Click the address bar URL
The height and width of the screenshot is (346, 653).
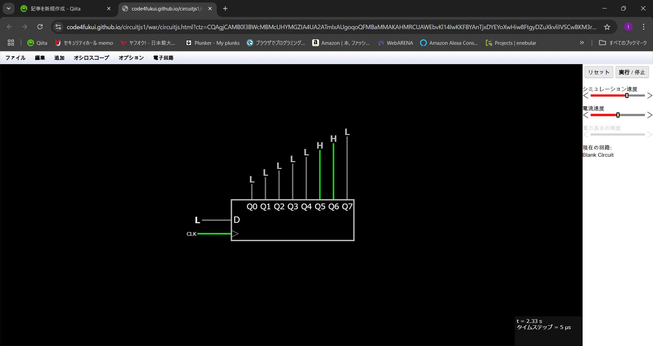click(331, 27)
